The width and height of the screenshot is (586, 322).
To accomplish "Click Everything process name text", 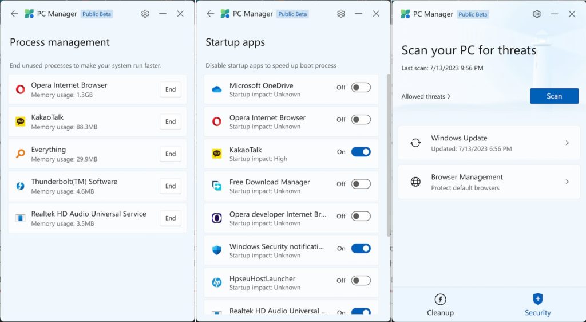I will pos(48,150).
